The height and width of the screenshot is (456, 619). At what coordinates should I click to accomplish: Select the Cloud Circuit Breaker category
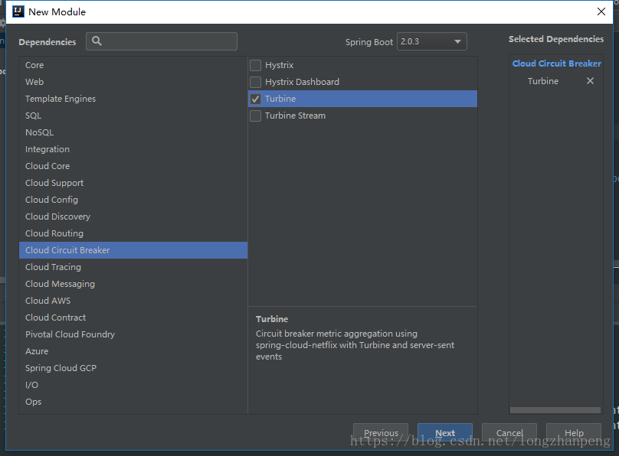[x=133, y=250]
